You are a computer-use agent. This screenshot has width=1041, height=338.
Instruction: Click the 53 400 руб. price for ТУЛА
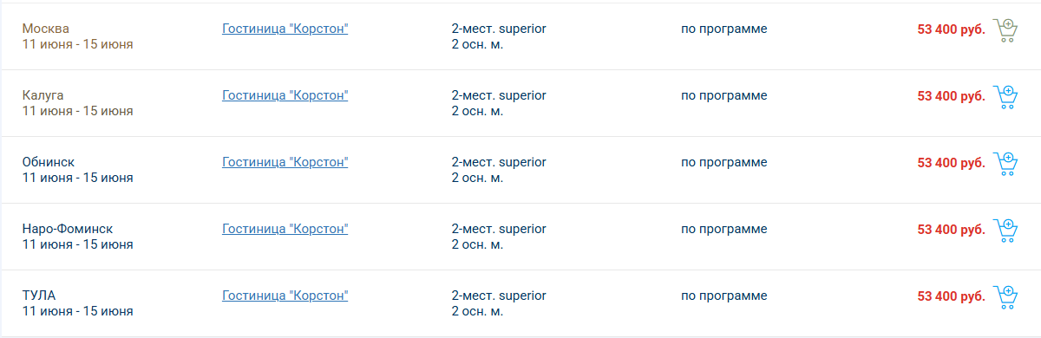click(x=951, y=296)
